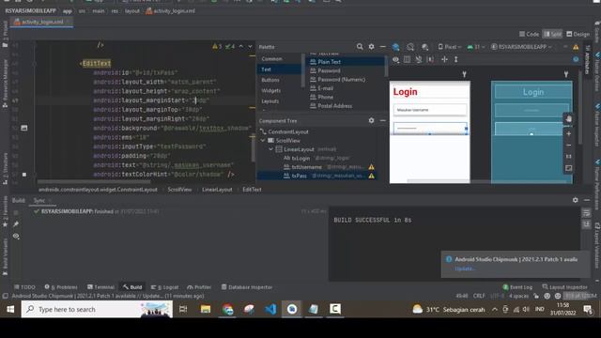Select Buttons category in Palette
The width and height of the screenshot is (601, 338).
coord(270,80)
